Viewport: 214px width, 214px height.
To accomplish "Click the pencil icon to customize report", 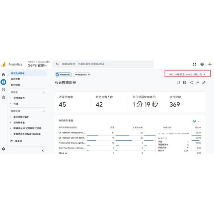I will (204, 83).
